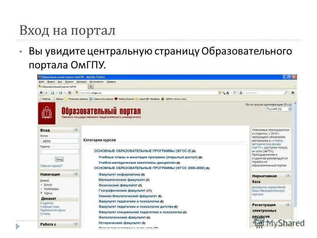Image resolution: width=317 pixels, height=238 pixels.
Task: Open the Getting Started bookmark
Action: pyautogui.click(x=124, y=99)
